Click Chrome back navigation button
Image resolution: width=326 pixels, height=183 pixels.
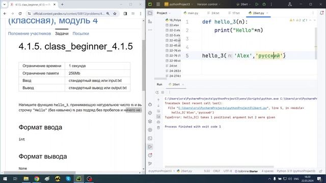pyautogui.click(x=5, y=14)
